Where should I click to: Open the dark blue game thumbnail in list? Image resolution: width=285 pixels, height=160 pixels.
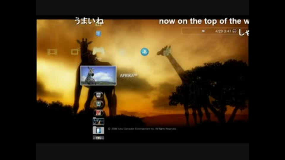[98, 121]
